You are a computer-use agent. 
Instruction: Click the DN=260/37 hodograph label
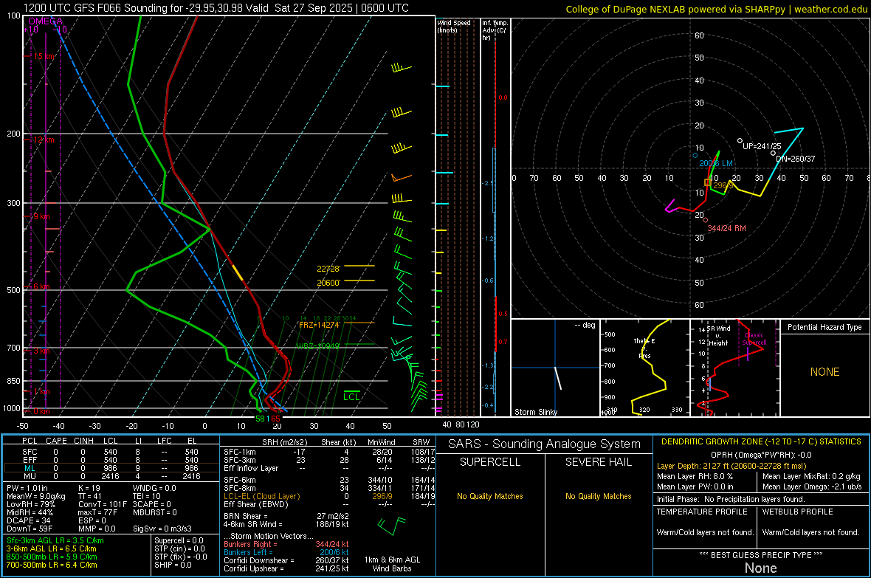[x=796, y=159]
